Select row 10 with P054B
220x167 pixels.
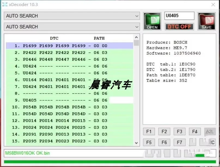[x=69, y=107]
